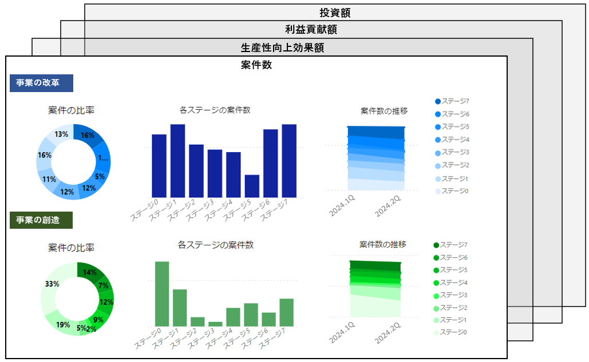
Task: Click the 19% segment of green donut
Action: (x=62, y=325)
